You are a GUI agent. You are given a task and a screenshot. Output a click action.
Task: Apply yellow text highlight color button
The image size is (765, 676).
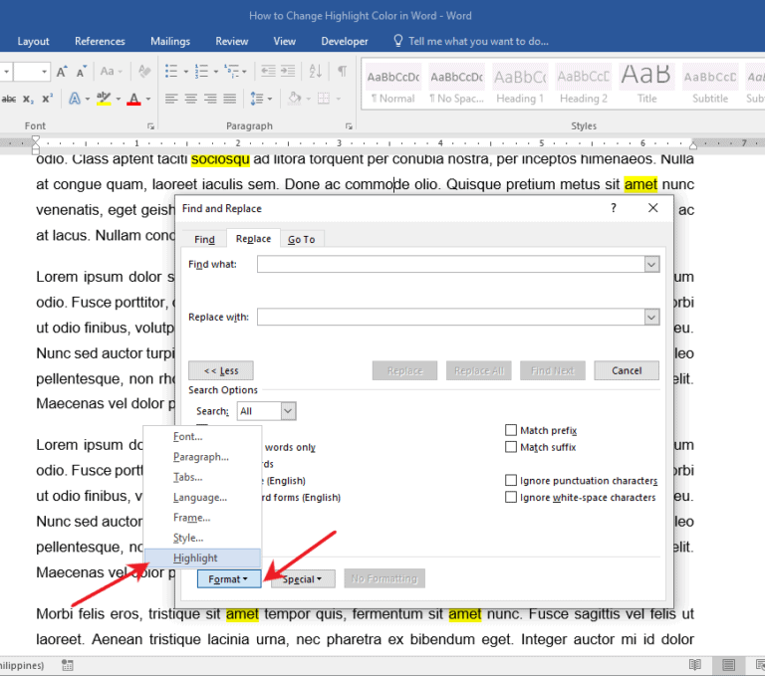(x=104, y=99)
